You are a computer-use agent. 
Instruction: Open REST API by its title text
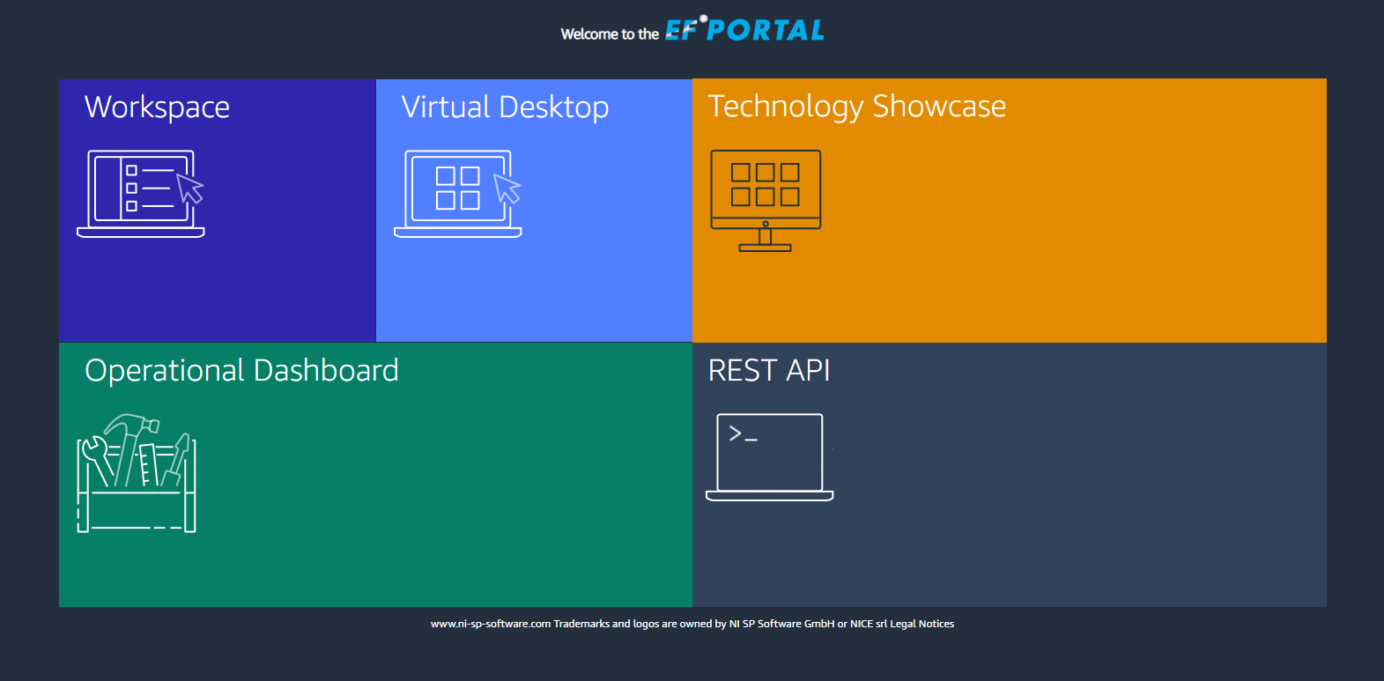[769, 371]
